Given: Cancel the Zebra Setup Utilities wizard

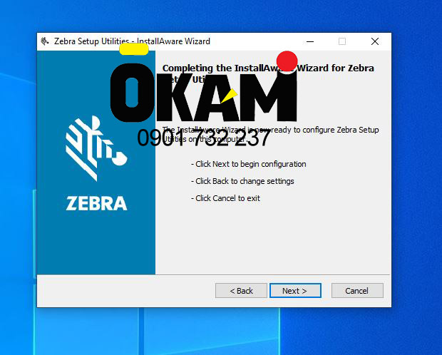Looking at the screenshot, I should click(x=357, y=290).
